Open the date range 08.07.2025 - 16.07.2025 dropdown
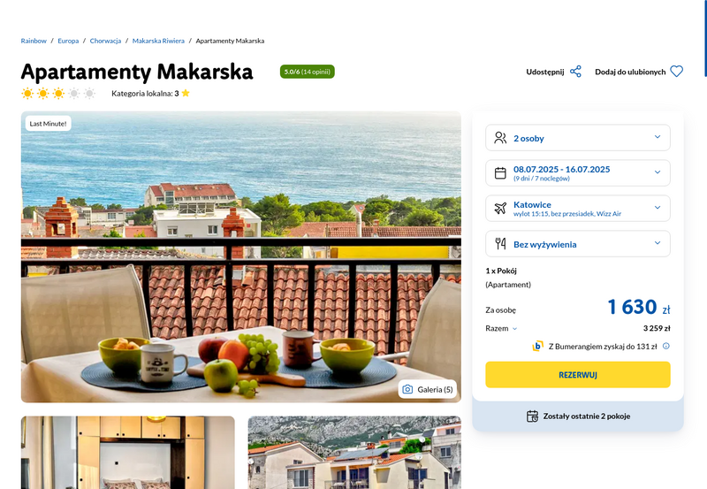The height and width of the screenshot is (489, 707). tap(578, 172)
